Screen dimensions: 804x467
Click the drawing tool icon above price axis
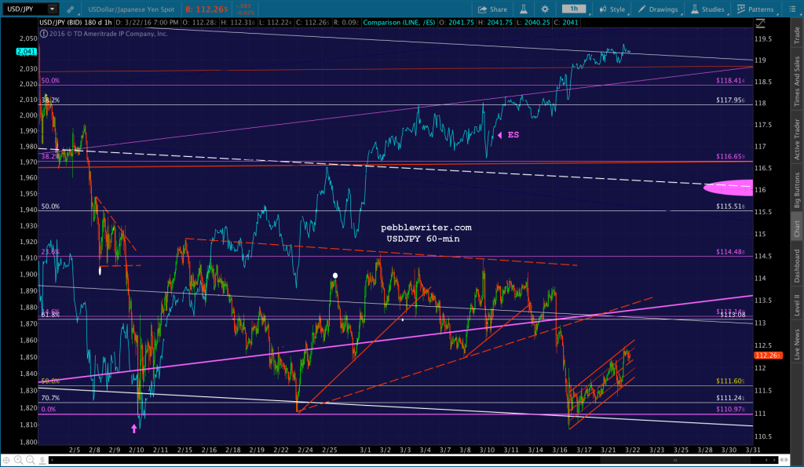(x=760, y=23)
